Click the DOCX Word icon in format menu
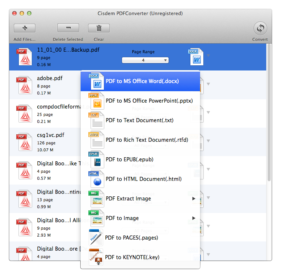 [96, 81]
